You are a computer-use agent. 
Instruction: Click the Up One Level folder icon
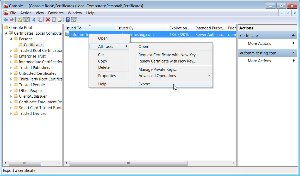pyautogui.click(x=20, y=20)
